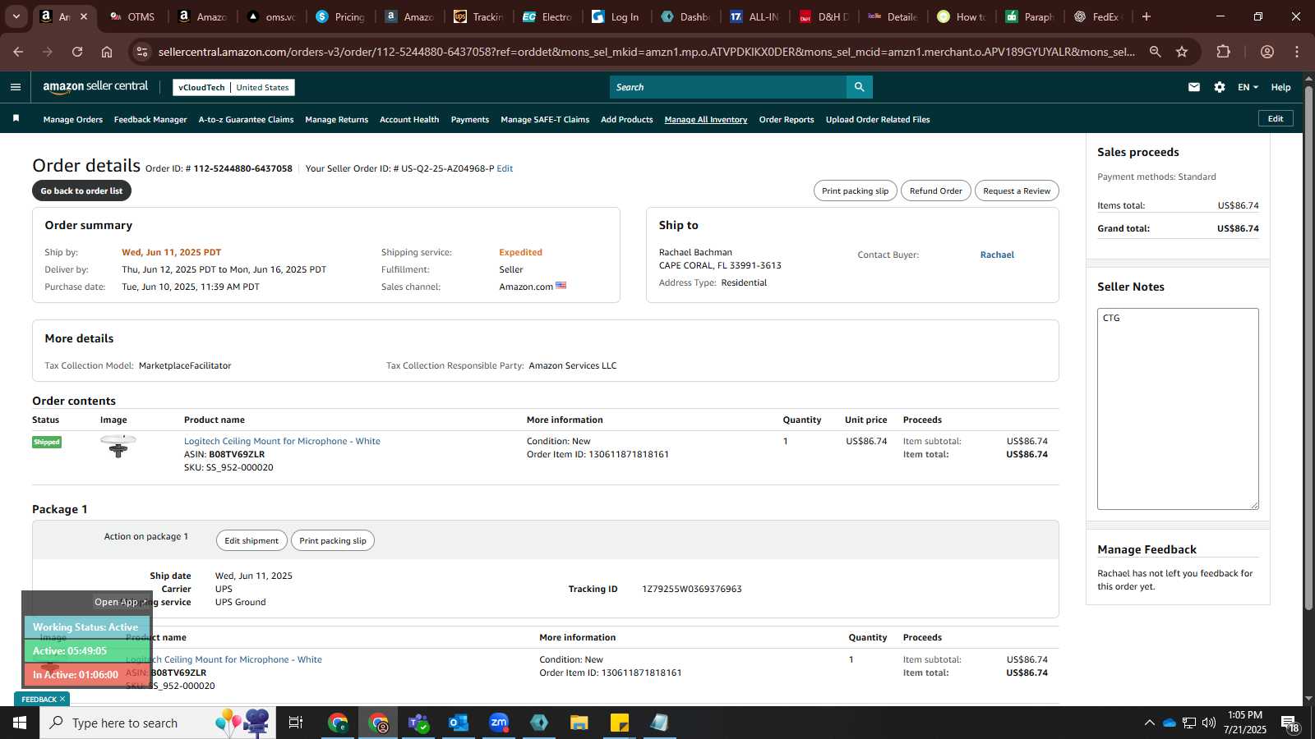Image resolution: width=1315 pixels, height=739 pixels.
Task: Open the vCloudTech United States account switcher
Action: (x=233, y=87)
